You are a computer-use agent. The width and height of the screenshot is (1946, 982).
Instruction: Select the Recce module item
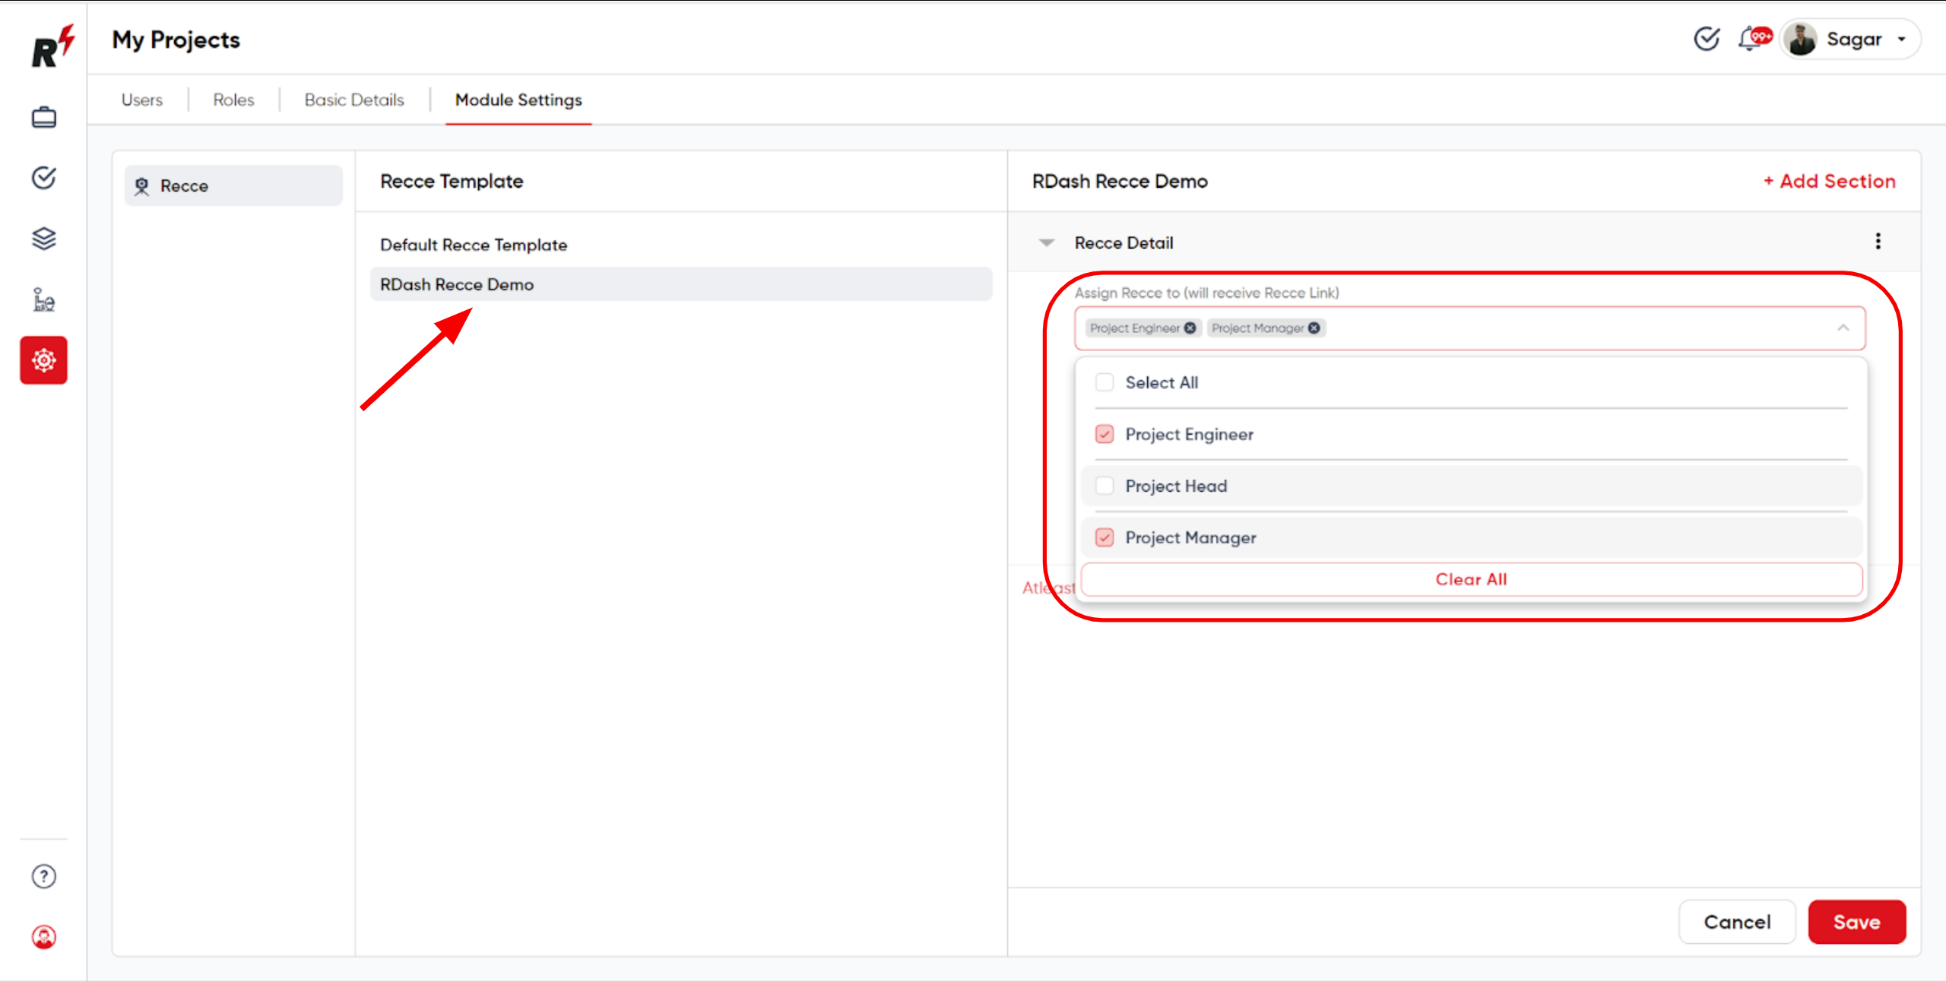click(234, 186)
